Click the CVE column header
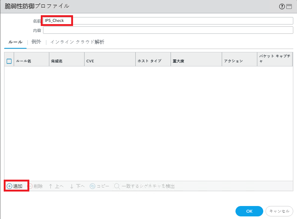Image resolution: width=297 pixels, height=219 pixels. coord(110,61)
